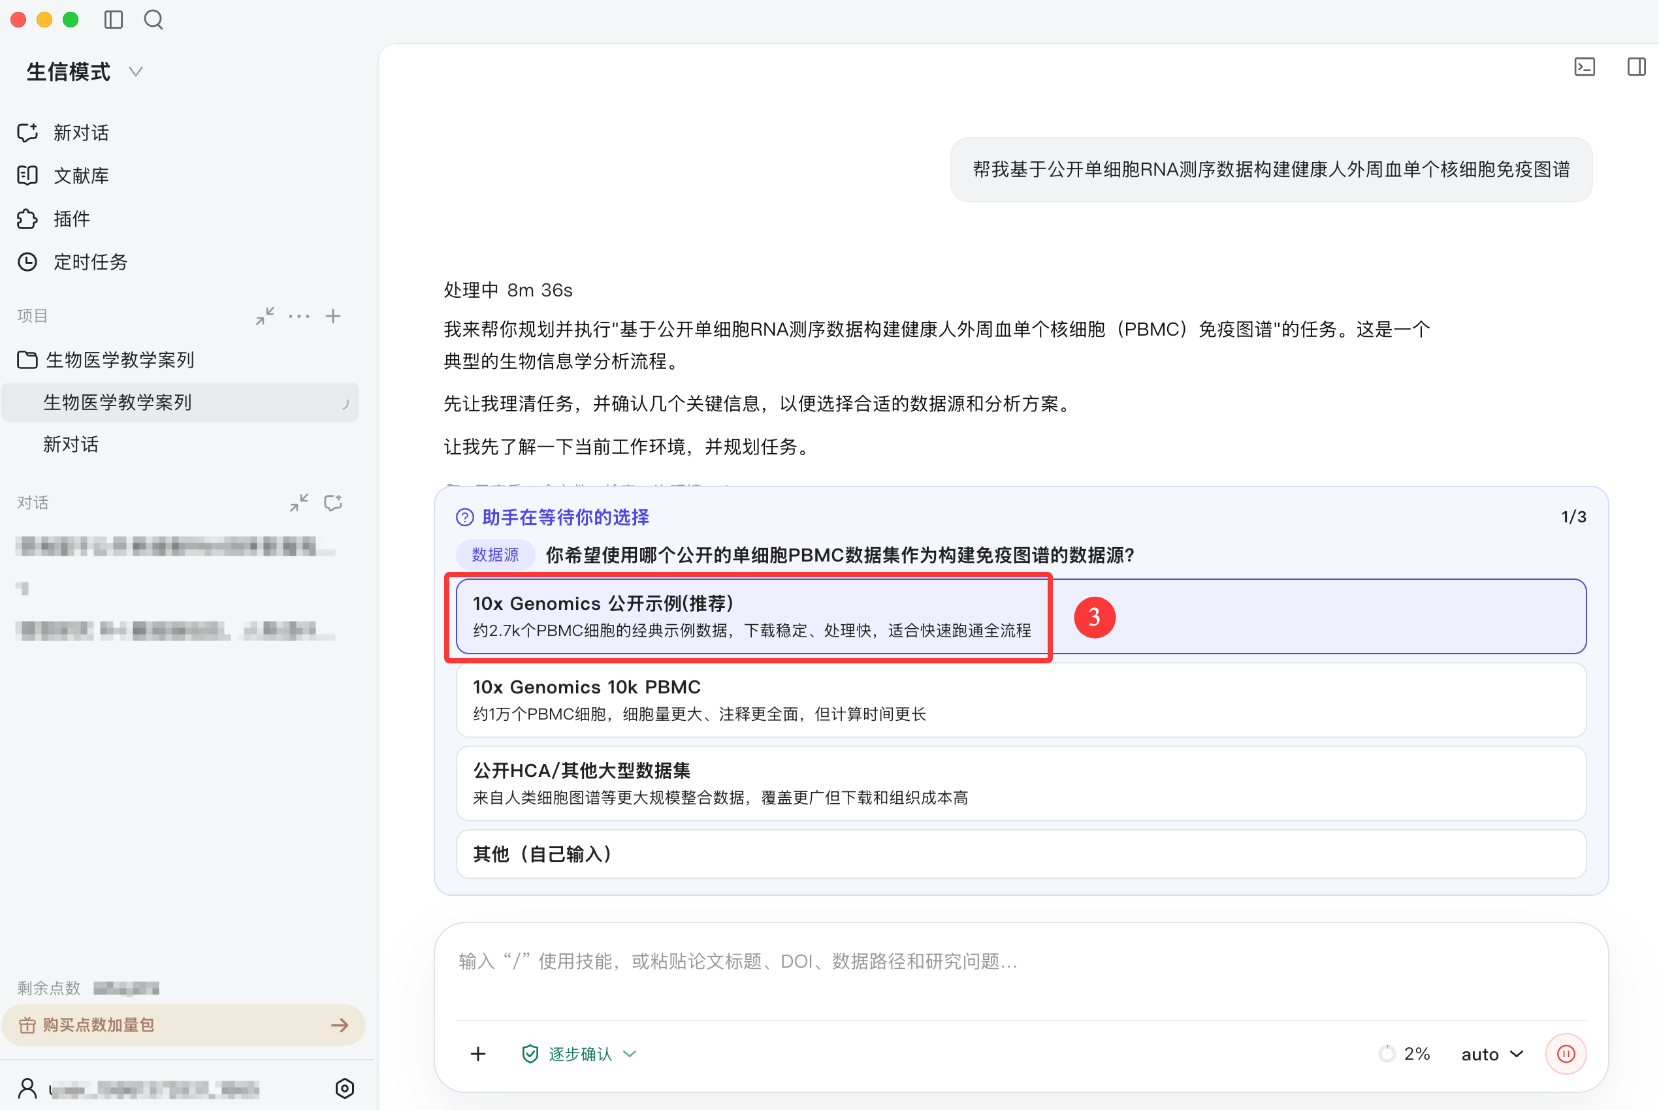Toggle the right side panel icon
This screenshot has height=1110, width=1659.
[x=1636, y=67]
